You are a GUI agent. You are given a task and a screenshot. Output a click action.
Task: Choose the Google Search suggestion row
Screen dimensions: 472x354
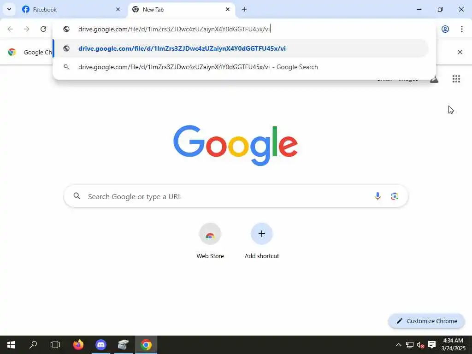[x=241, y=67]
